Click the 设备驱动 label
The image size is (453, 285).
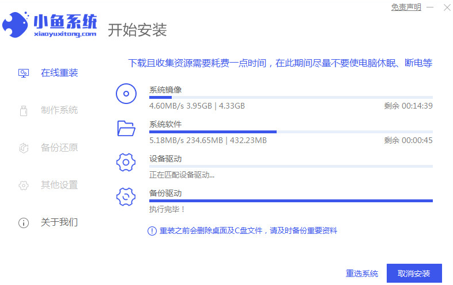[165, 159]
